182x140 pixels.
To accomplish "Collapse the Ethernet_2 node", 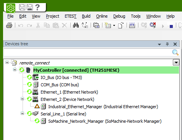I will [22, 99].
